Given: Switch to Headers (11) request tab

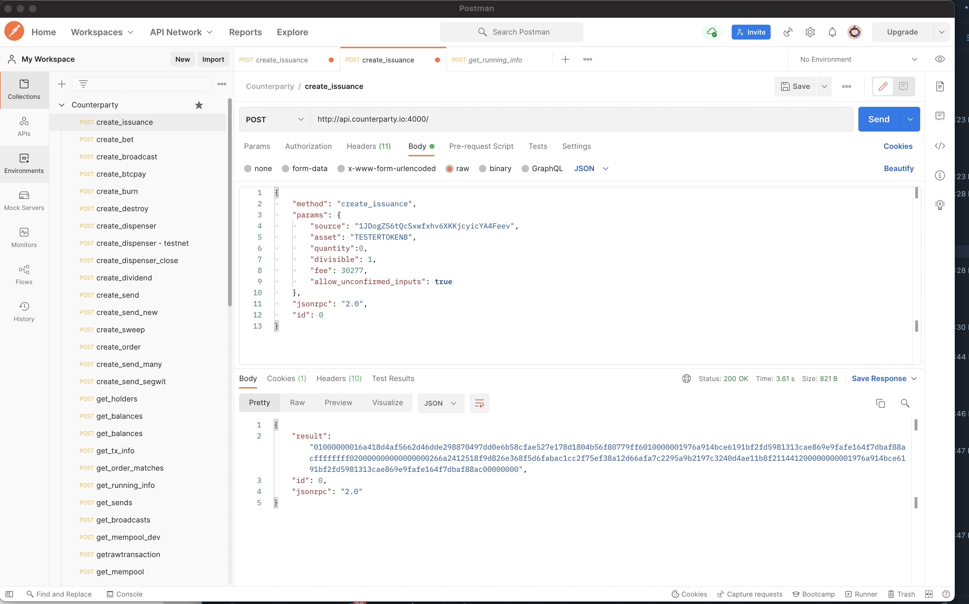Looking at the screenshot, I should 369,146.
